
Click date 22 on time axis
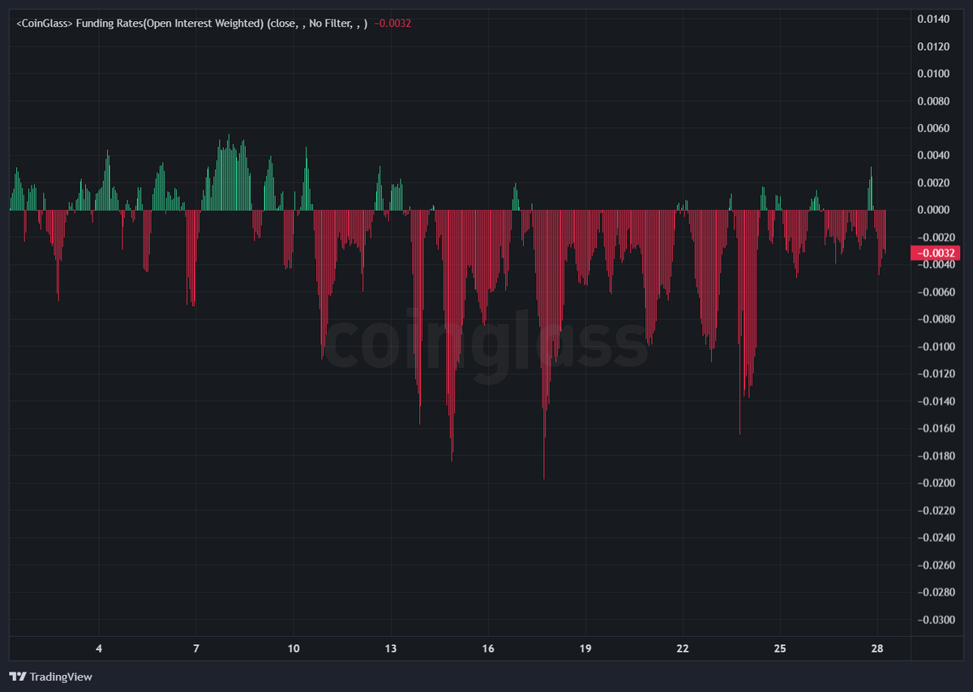point(683,649)
